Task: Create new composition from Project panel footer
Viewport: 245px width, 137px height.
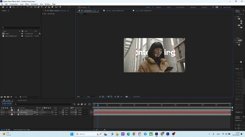Action: click(8, 97)
